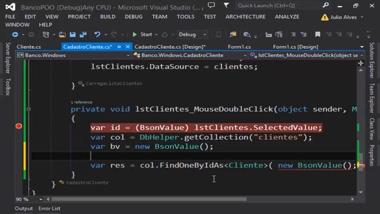Open the FILE menu

[10, 17]
